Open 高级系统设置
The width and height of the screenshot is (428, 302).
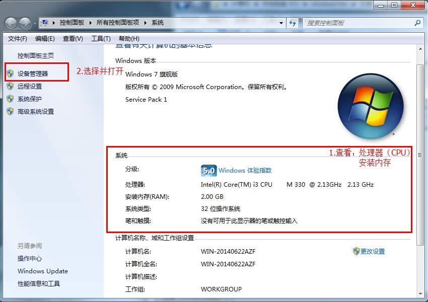(35, 111)
